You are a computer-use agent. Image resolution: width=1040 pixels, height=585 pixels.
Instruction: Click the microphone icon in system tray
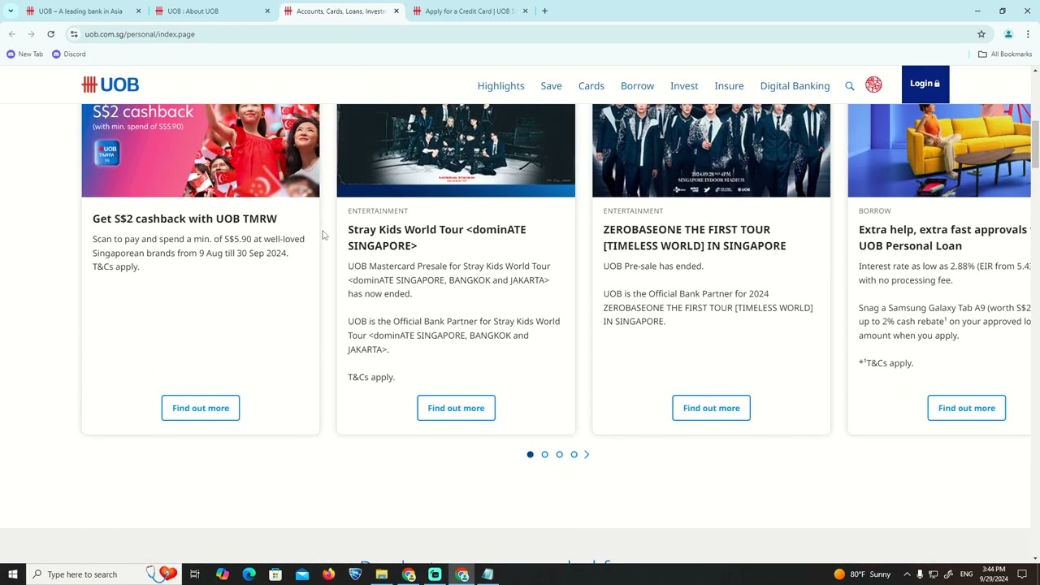click(920, 574)
